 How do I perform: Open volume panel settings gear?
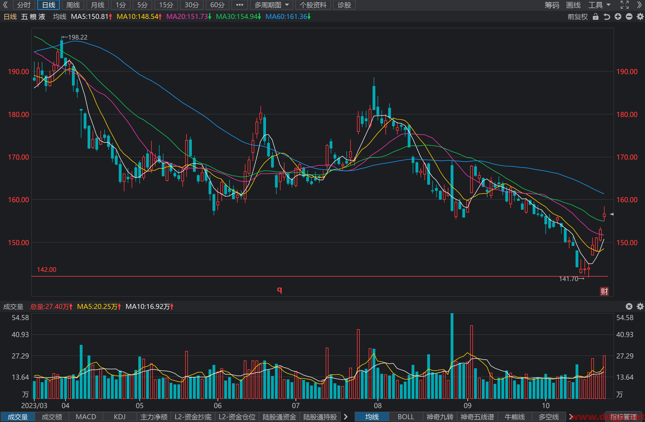click(640, 306)
